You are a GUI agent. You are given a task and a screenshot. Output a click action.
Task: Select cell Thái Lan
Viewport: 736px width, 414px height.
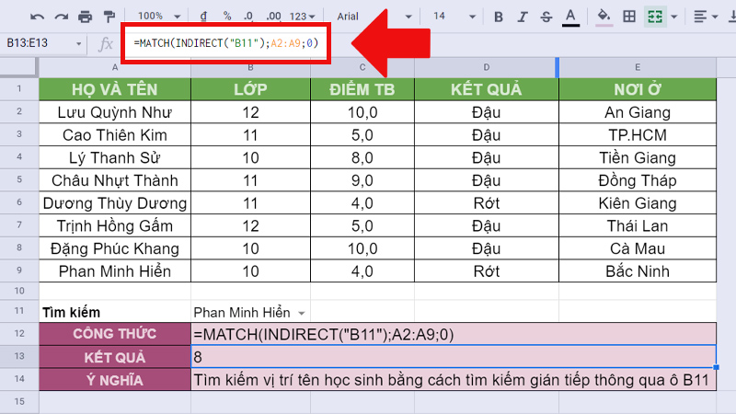638,225
